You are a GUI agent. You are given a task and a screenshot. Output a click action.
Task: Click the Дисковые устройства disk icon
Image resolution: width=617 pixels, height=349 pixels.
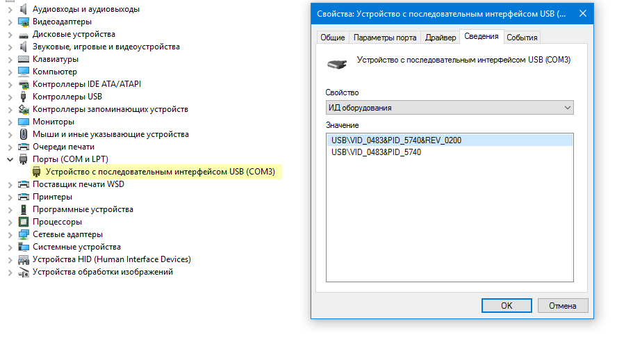click(24, 34)
